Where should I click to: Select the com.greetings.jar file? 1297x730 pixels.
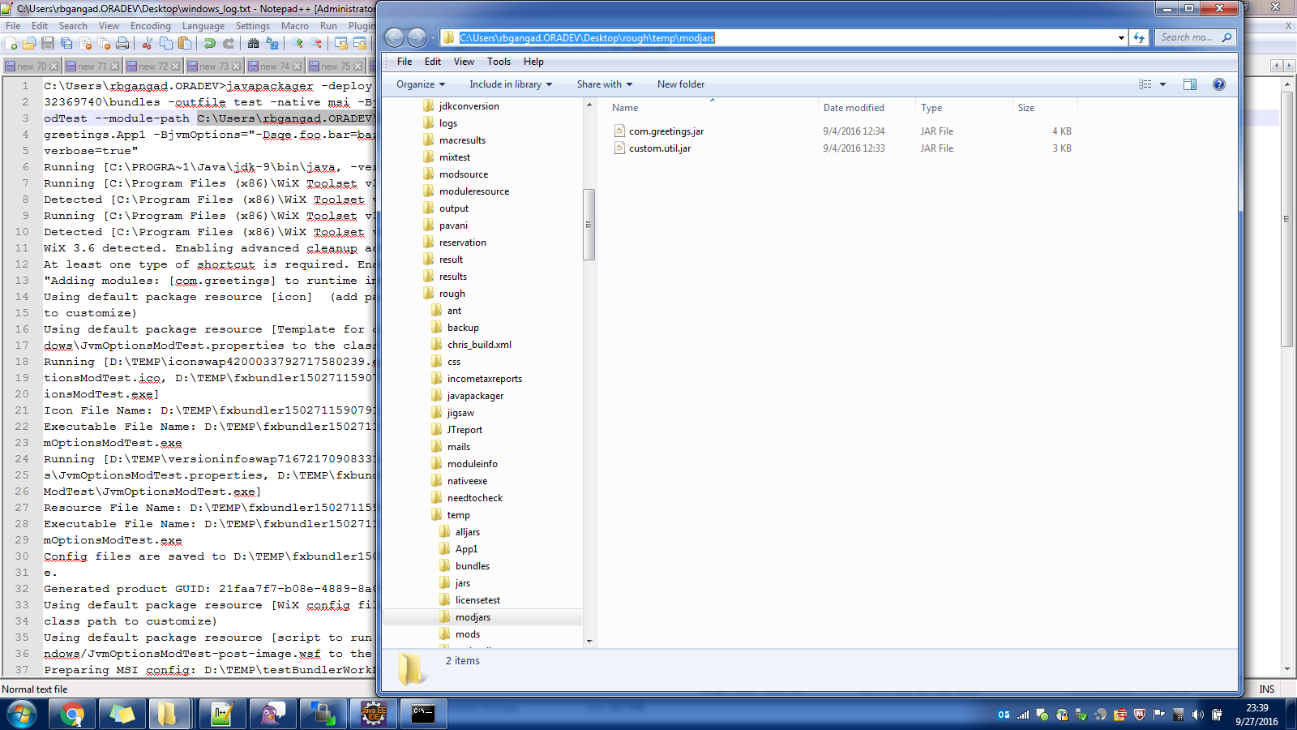pyautogui.click(x=666, y=131)
